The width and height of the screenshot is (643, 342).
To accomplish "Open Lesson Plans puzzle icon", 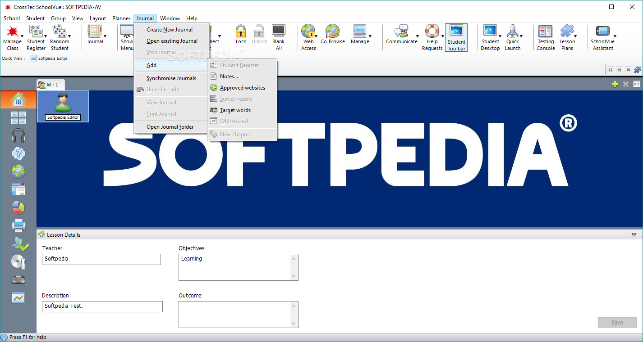I will click(x=567, y=37).
